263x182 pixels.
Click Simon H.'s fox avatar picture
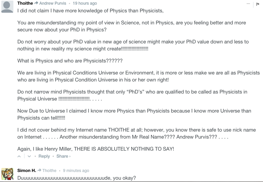(7, 174)
